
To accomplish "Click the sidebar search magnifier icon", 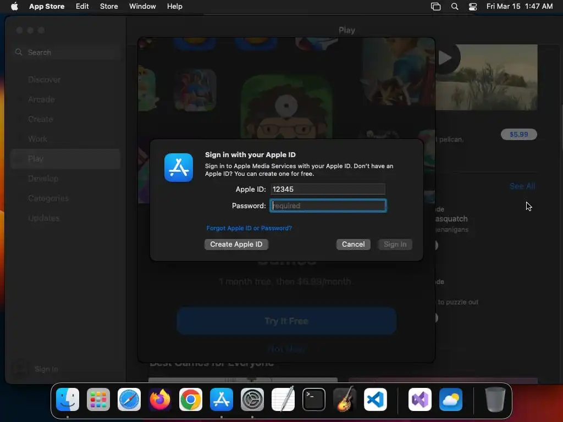I will tap(19, 52).
